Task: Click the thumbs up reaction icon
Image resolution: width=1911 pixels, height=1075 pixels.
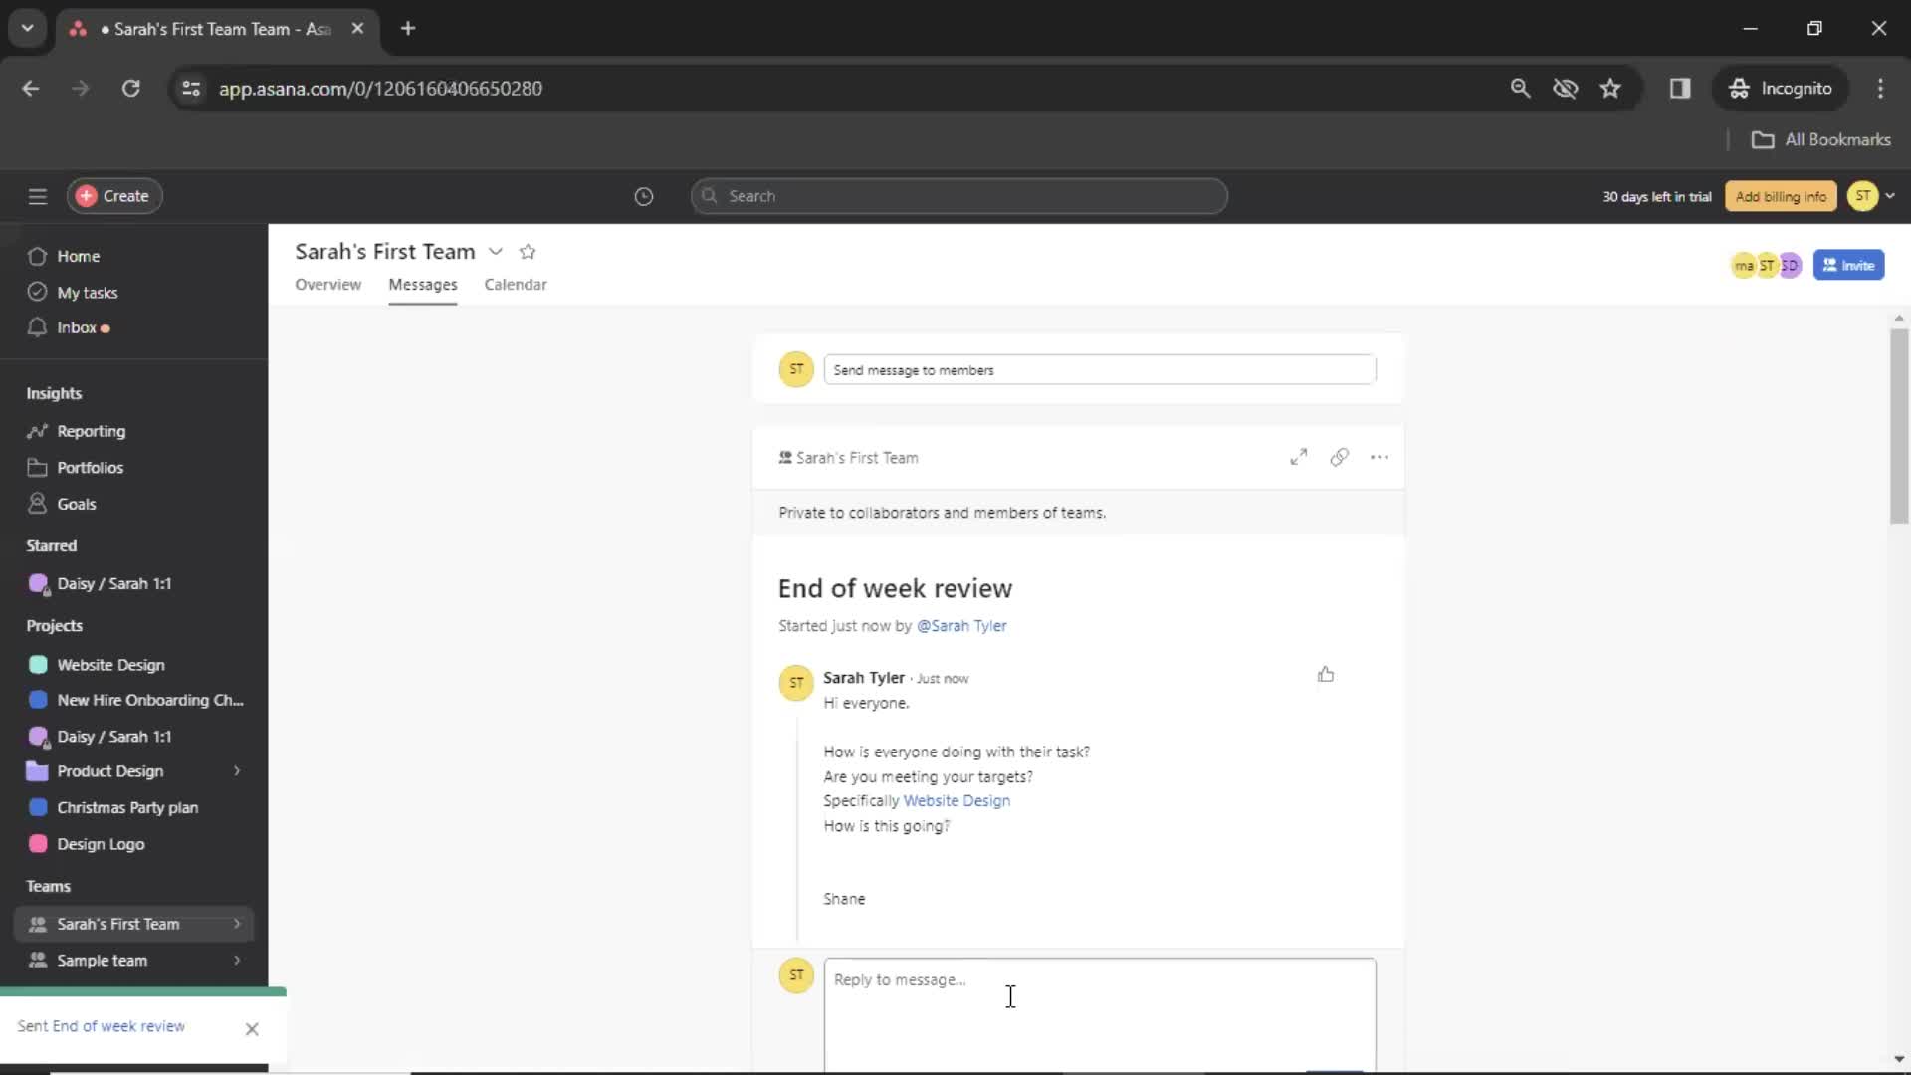Action: [1326, 673]
